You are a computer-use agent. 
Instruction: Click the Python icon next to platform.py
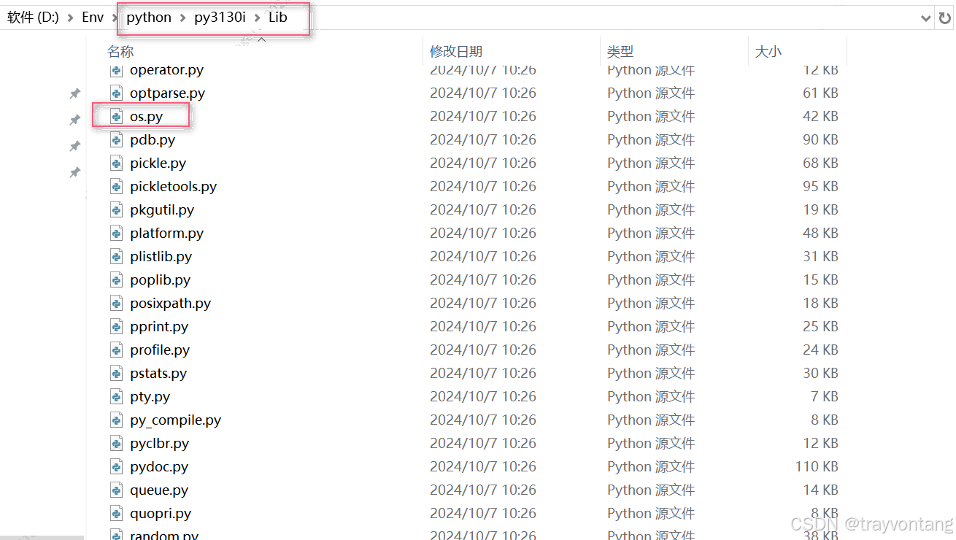(117, 232)
